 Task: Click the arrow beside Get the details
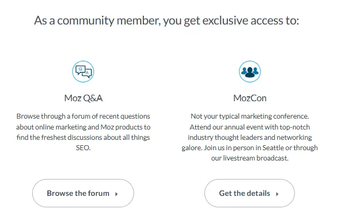277,194
